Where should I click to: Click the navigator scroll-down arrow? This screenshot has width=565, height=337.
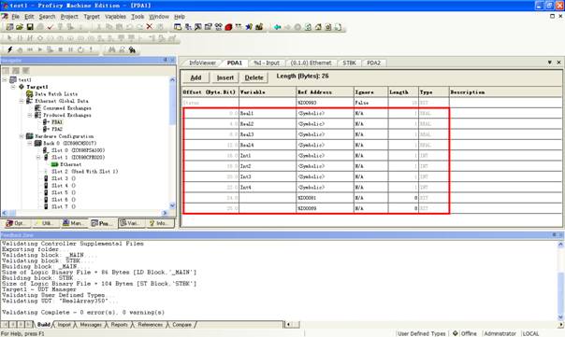pyautogui.click(x=172, y=205)
